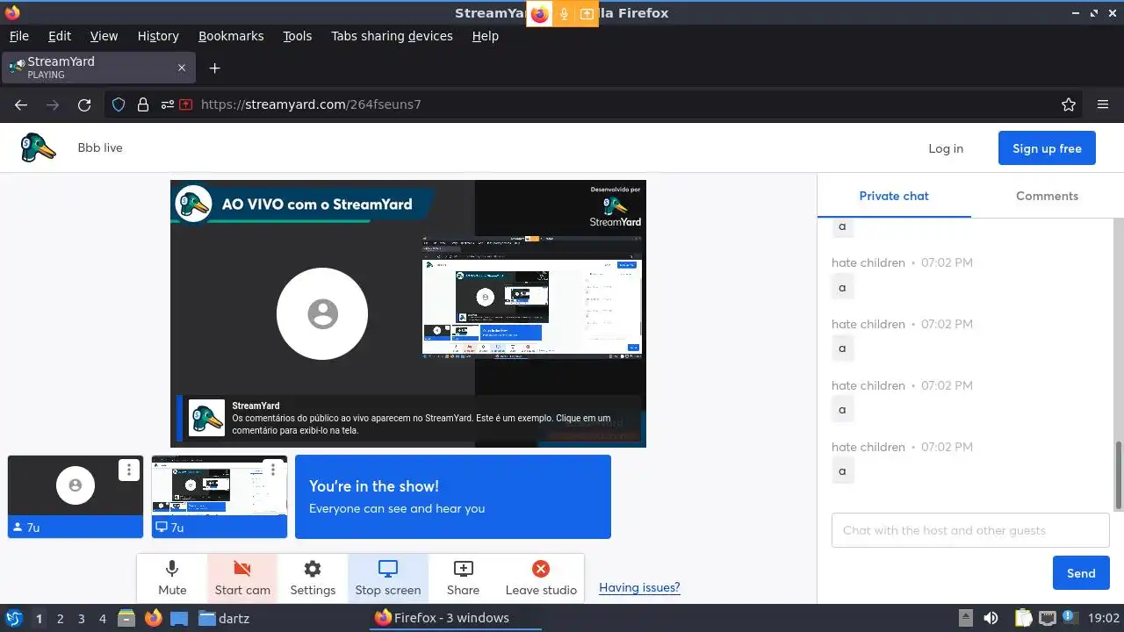Open the Tools menu
The image size is (1124, 632).
(x=298, y=36)
